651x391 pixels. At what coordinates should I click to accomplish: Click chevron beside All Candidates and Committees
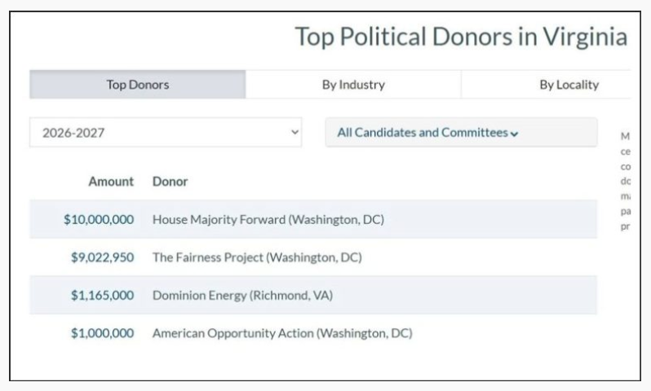(x=514, y=134)
